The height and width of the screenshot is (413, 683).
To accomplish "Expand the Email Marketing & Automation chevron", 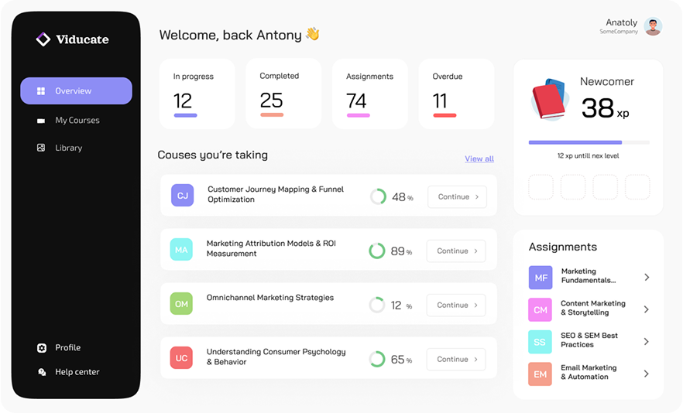I will pos(647,374).
